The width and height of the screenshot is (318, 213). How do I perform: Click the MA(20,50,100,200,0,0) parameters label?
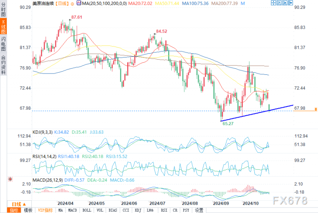click(104, 4)
